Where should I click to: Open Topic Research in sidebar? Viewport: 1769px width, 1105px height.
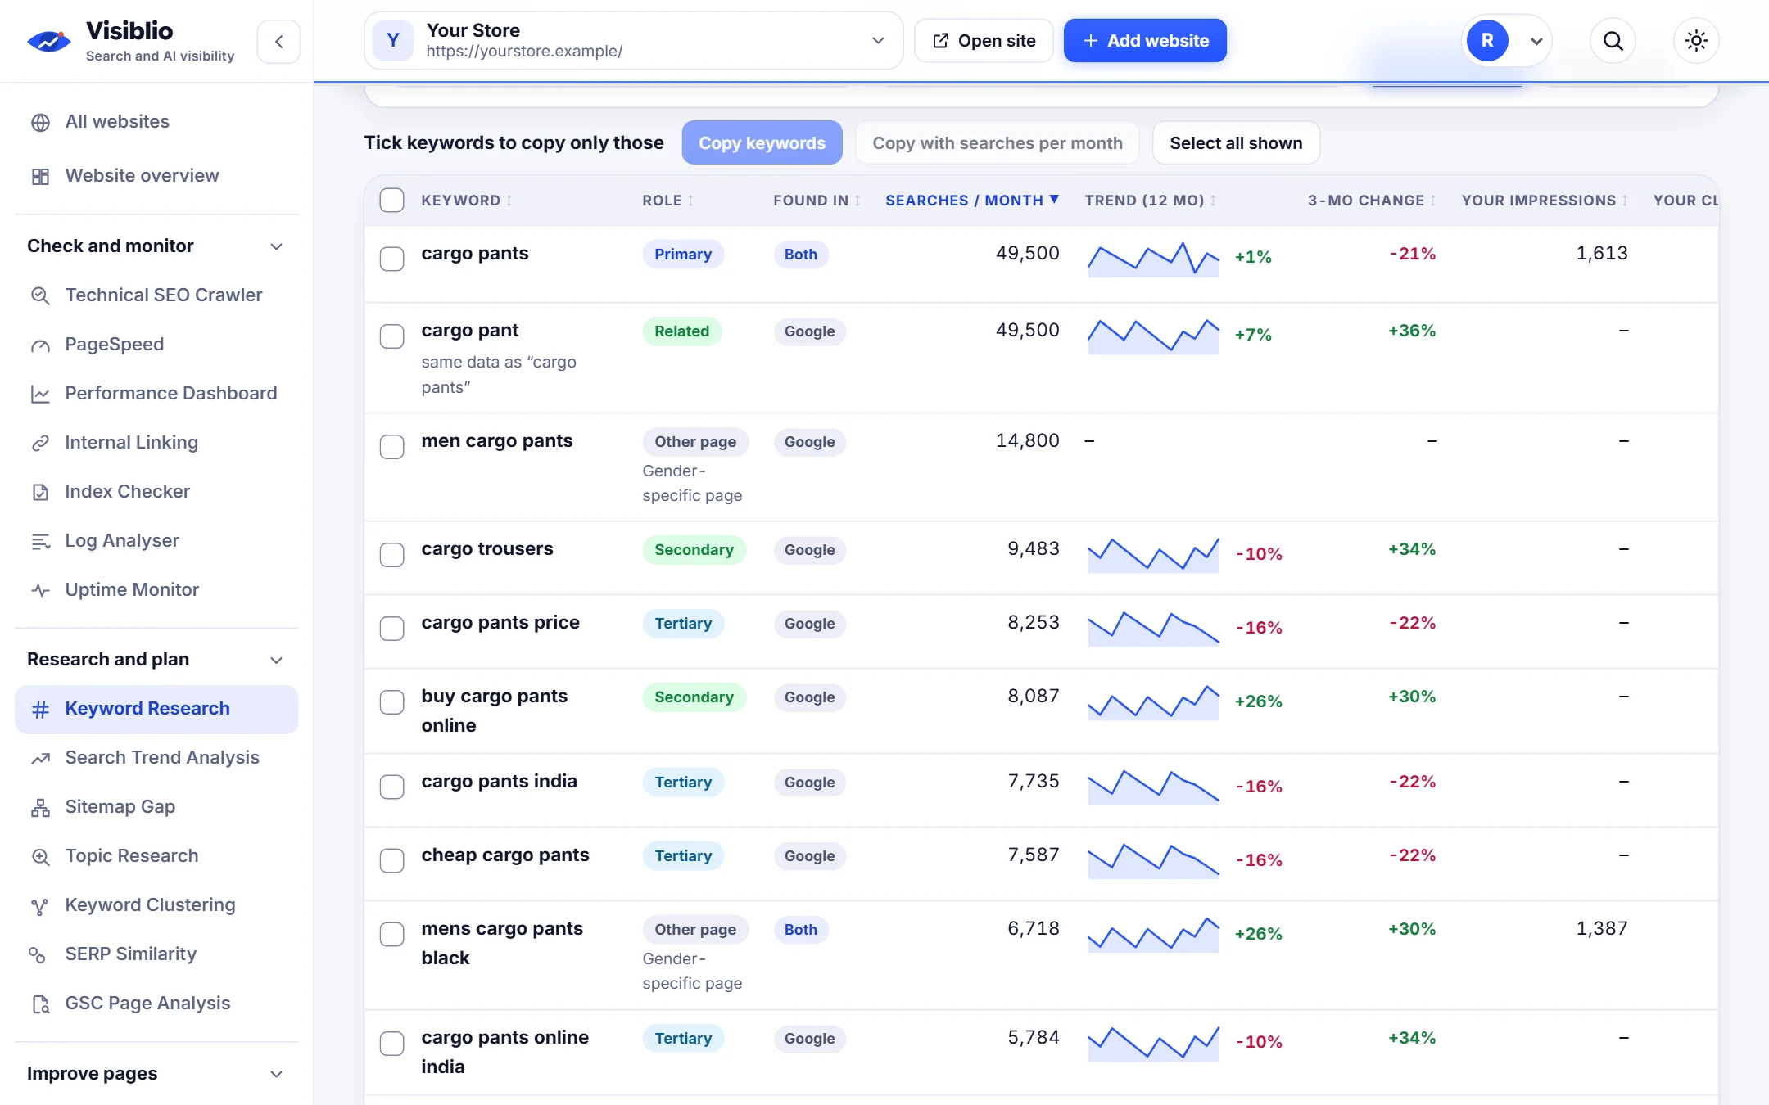click(x=156, y=856)
